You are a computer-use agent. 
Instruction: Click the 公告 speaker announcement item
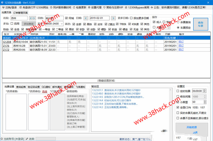(178, 7)
